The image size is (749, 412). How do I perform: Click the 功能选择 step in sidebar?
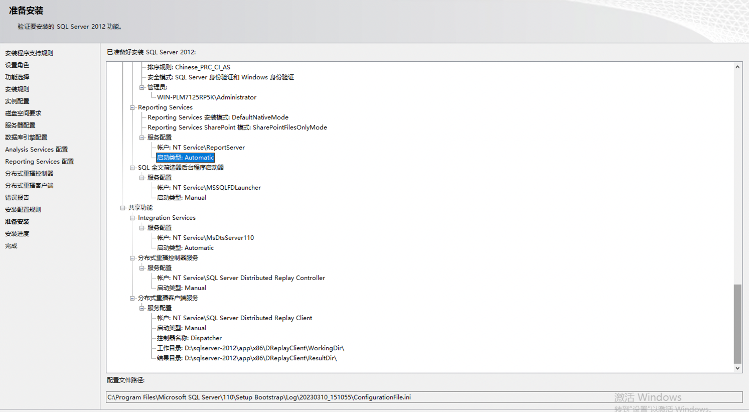(x=17, y=77)
